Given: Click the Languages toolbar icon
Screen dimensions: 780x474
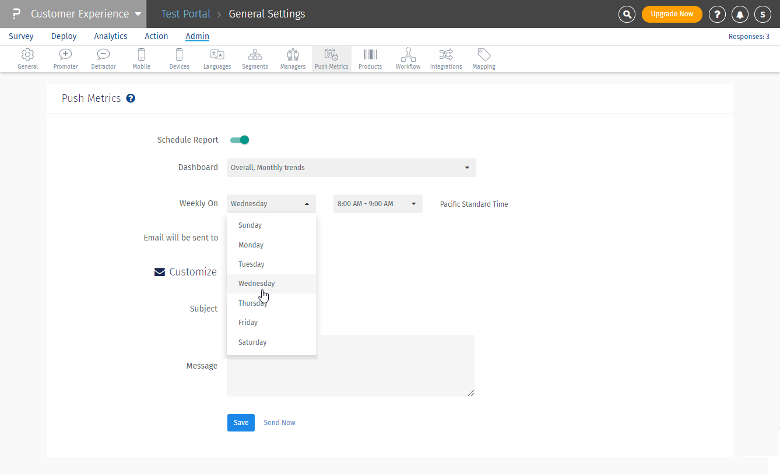Looking at the screenshot, I should [x=217, y=59].
